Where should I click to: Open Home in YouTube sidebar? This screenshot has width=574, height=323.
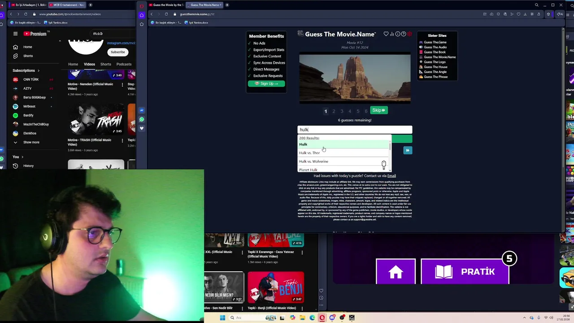point(27,47)
